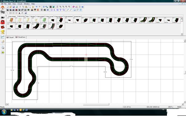This screenshot has height=127, width=186.
Task: Switch to the Circuit1 document tab
Action: pyautogui.click(x=11, y=37)
